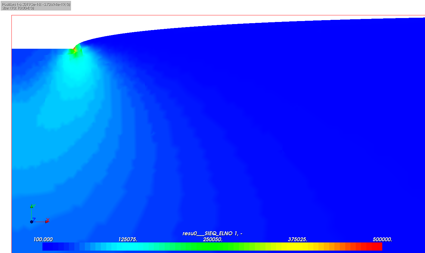Click the Position coordinates text line
This screenshot has width=425, height=253.
pos(36,4)
